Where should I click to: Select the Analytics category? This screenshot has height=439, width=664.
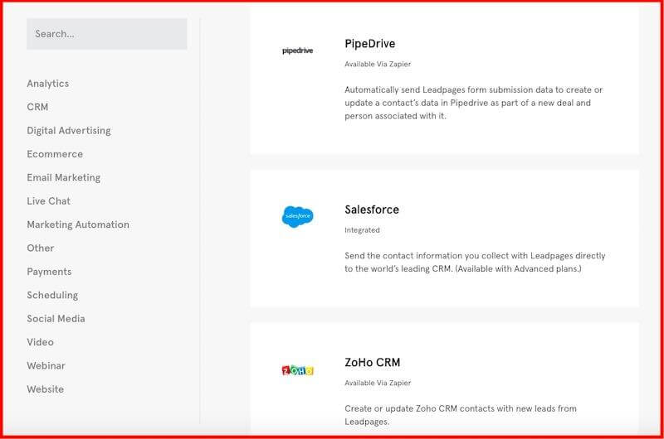(48, 84)
